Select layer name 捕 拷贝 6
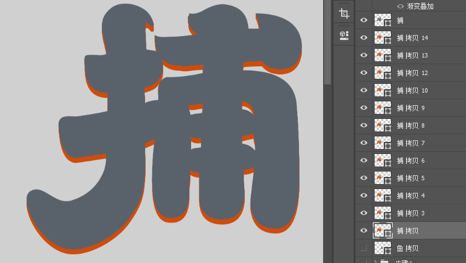Viewport: 466px width, 263px height. click(x=411, y=161)
